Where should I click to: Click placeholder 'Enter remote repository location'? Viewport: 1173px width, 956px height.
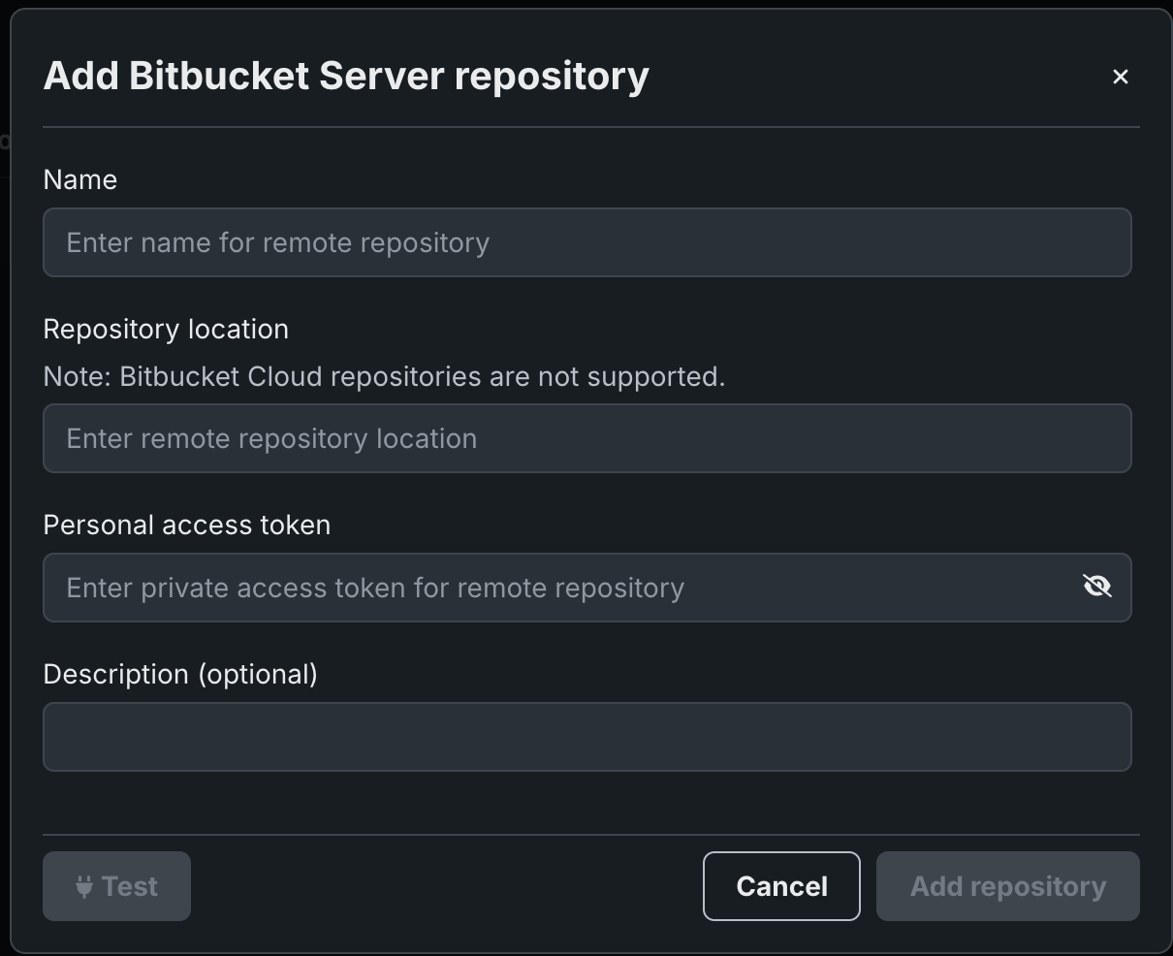point(271,438)
